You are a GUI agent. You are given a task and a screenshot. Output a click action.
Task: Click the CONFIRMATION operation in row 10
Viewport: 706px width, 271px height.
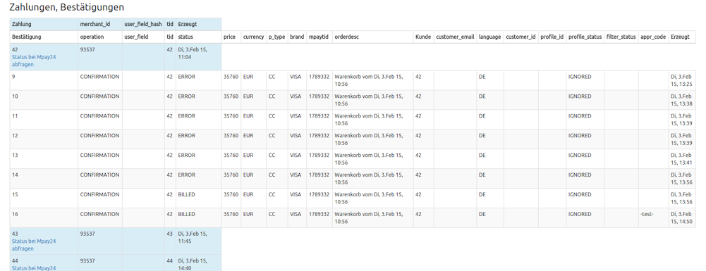pyautogui.click(x=99, y=96)
